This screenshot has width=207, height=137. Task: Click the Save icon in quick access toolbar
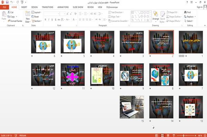pyautogui.click(x=7, y=2)
